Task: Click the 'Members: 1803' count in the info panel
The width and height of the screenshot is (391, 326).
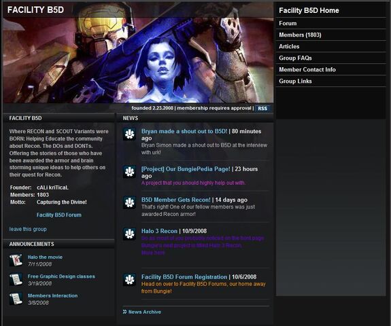Action: pyautogui.click(x=30, y=195)
